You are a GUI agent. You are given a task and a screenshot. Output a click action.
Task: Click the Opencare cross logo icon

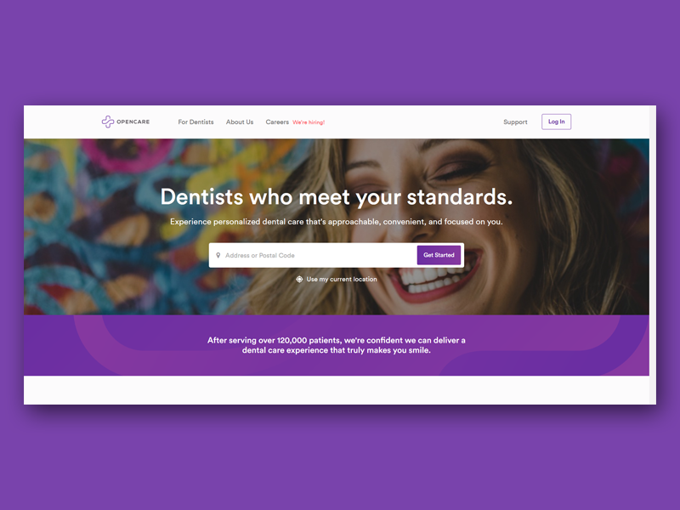tap(108, 122)
